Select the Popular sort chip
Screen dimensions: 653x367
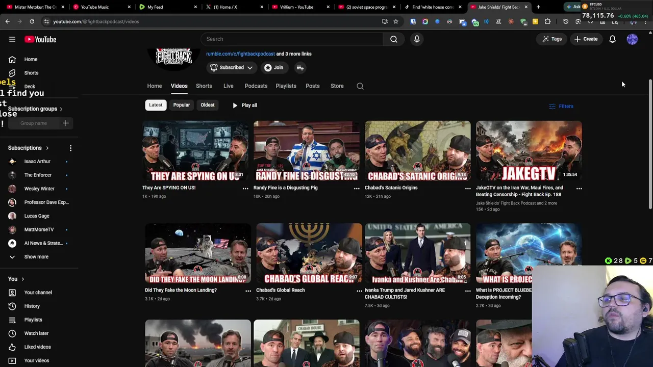[181, 105]
